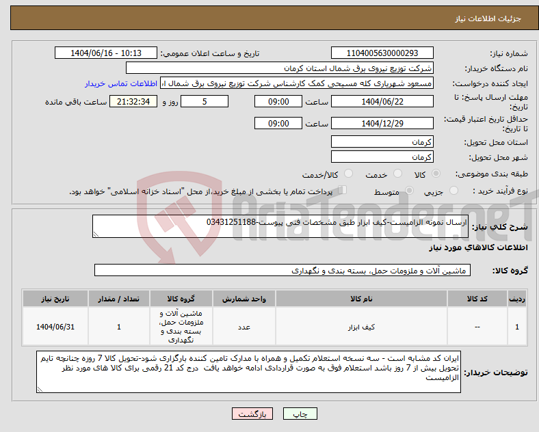Click the نوع فرآیند خرید label
This screenshot has width=539, height=432.
tap(500, 191)
